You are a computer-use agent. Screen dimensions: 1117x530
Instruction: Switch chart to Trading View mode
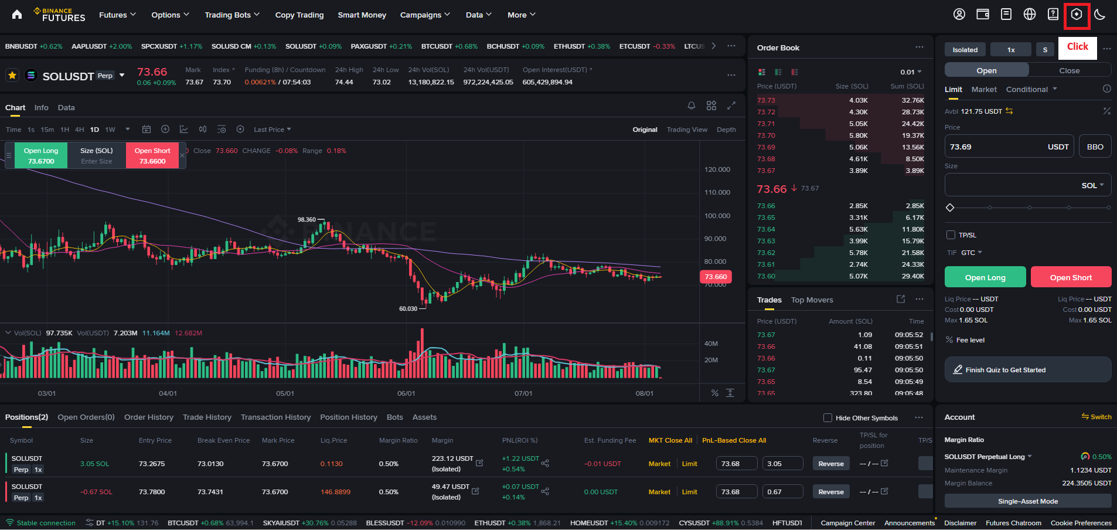tap(687, 130)
